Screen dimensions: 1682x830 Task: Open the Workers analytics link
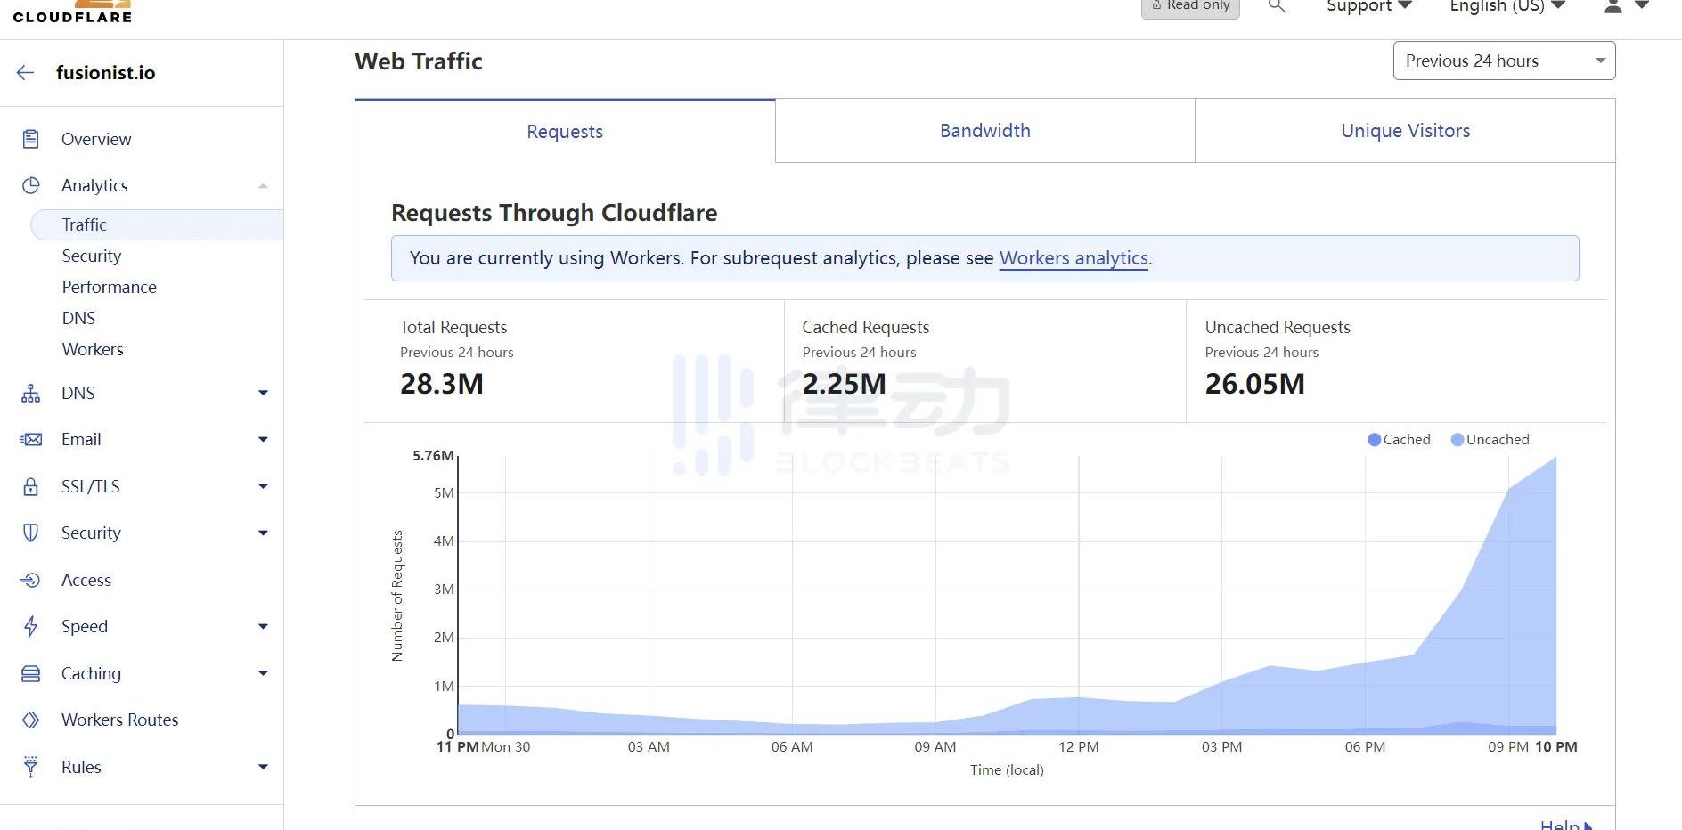(x=1074, y=258)
